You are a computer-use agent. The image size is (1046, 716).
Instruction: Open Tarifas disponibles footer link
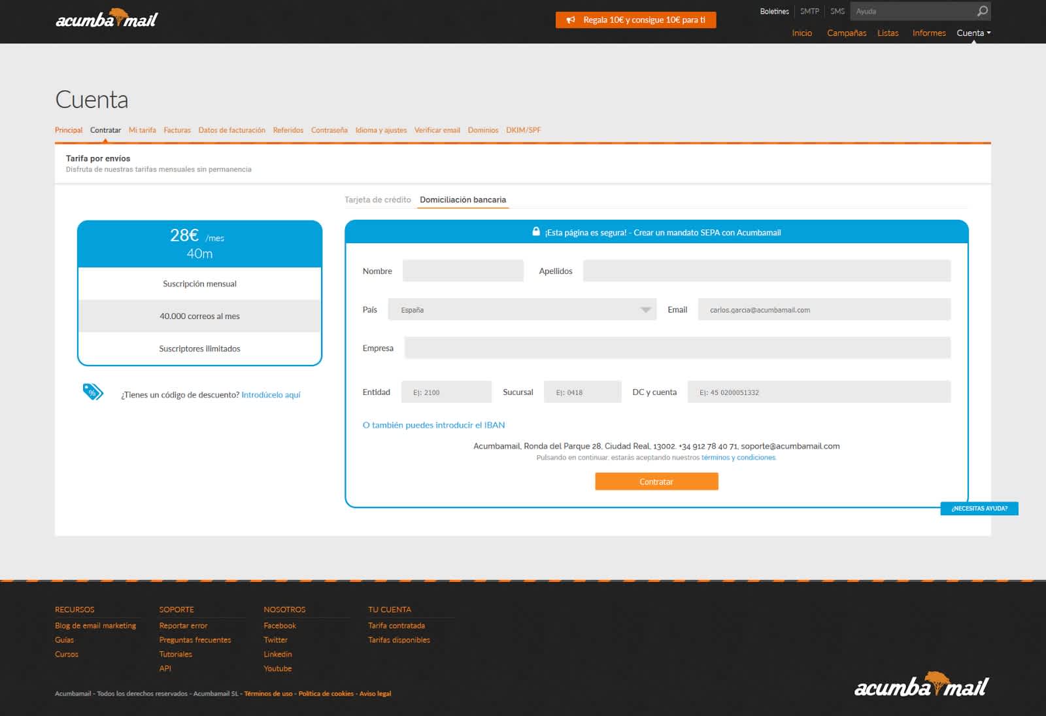399,640
